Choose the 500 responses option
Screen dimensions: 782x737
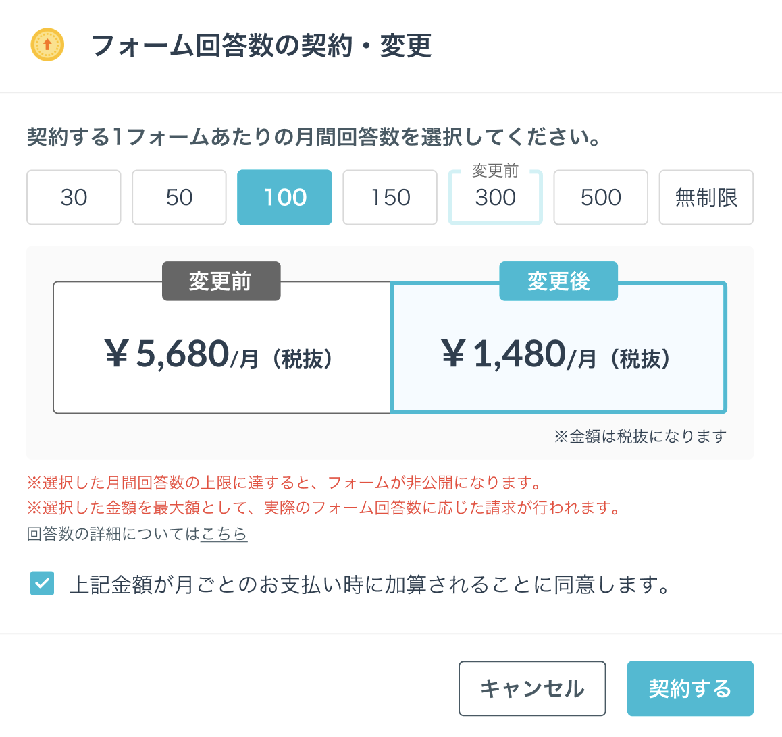point(600,197)
